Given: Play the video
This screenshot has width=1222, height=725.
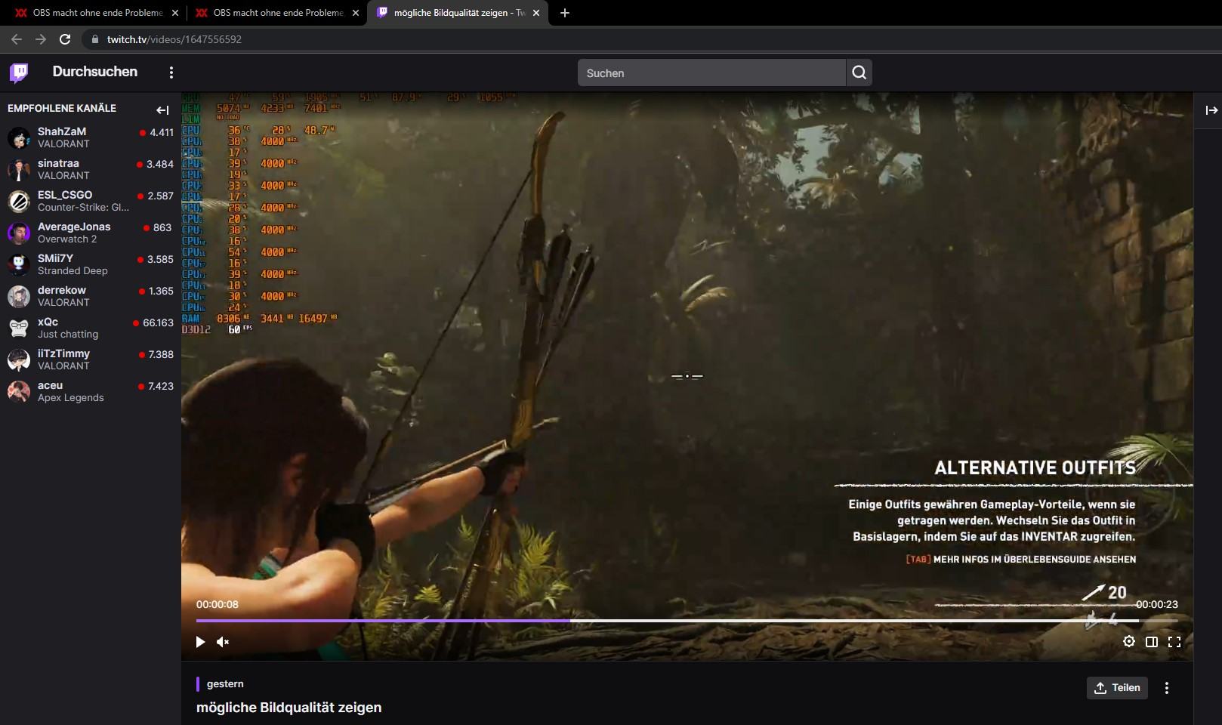Looking at the screenshot, I should [200, 642].
